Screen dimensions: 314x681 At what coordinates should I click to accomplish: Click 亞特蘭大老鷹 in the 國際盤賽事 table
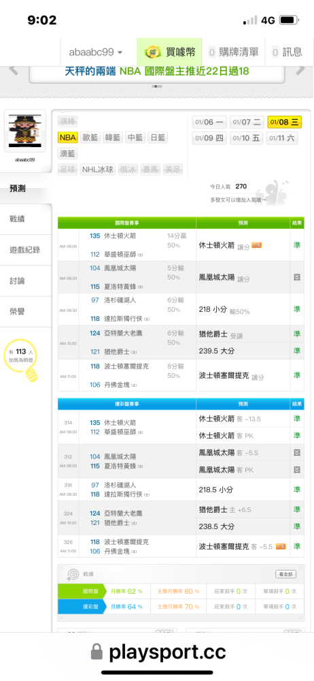point(123,334)
